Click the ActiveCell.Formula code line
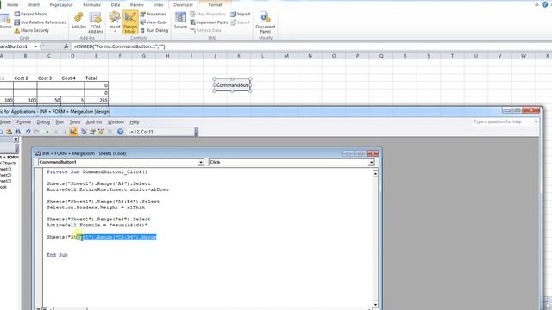Screen dimensions: 552x310 coord(97,226)
